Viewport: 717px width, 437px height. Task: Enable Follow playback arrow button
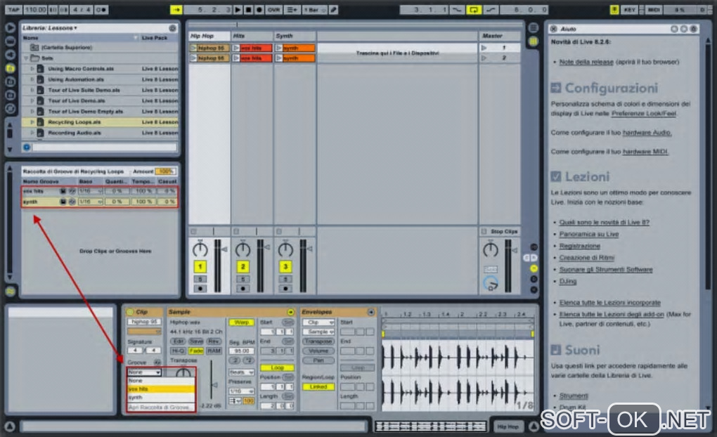pos(176,9)
